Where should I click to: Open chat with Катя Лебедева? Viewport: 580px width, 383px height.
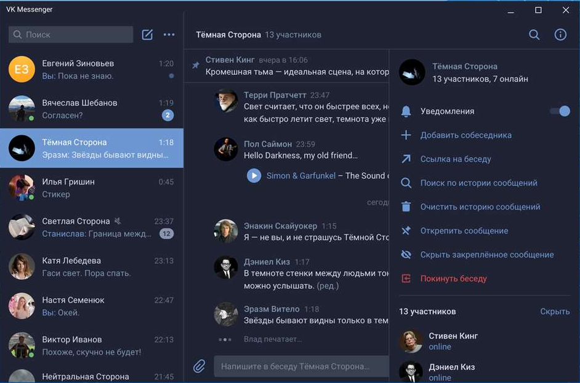tap(92, 267)
